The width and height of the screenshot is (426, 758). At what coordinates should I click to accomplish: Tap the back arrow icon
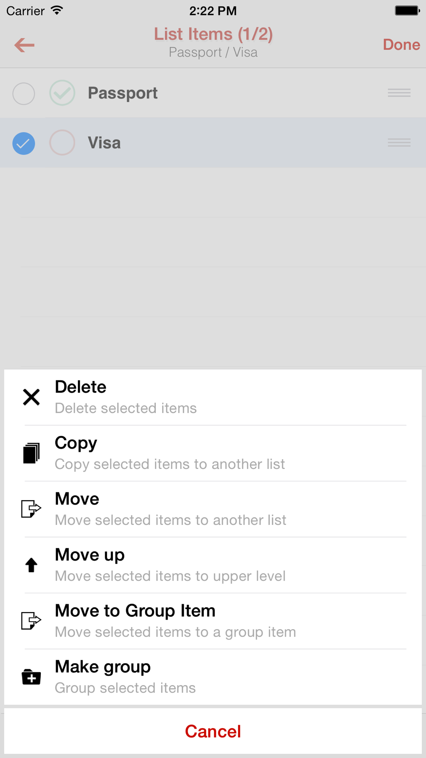pyautogui.click(x=24, y=45)
